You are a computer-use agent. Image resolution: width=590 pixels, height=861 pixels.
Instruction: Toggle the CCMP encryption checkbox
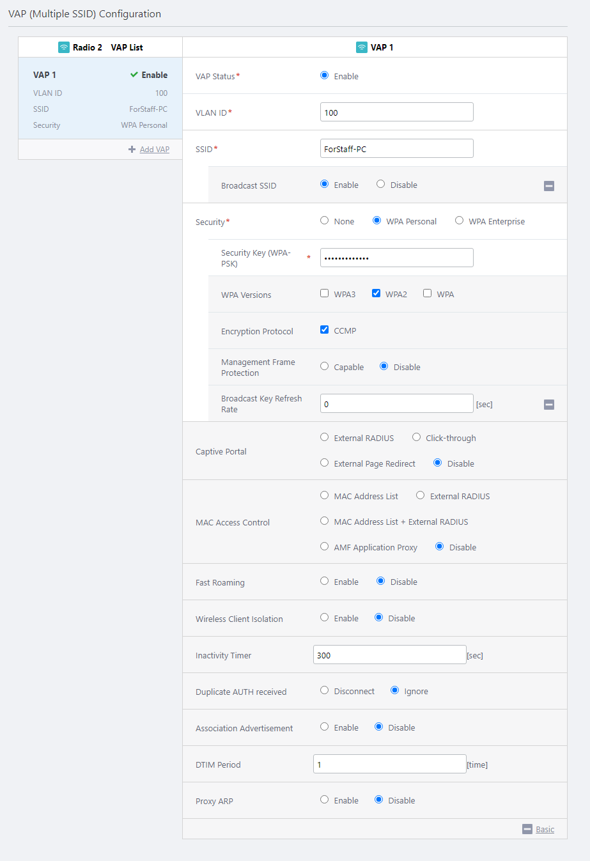point(325,330)
